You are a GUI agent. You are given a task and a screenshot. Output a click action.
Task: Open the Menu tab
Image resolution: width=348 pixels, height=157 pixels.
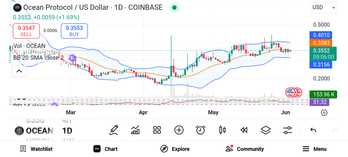314,149
